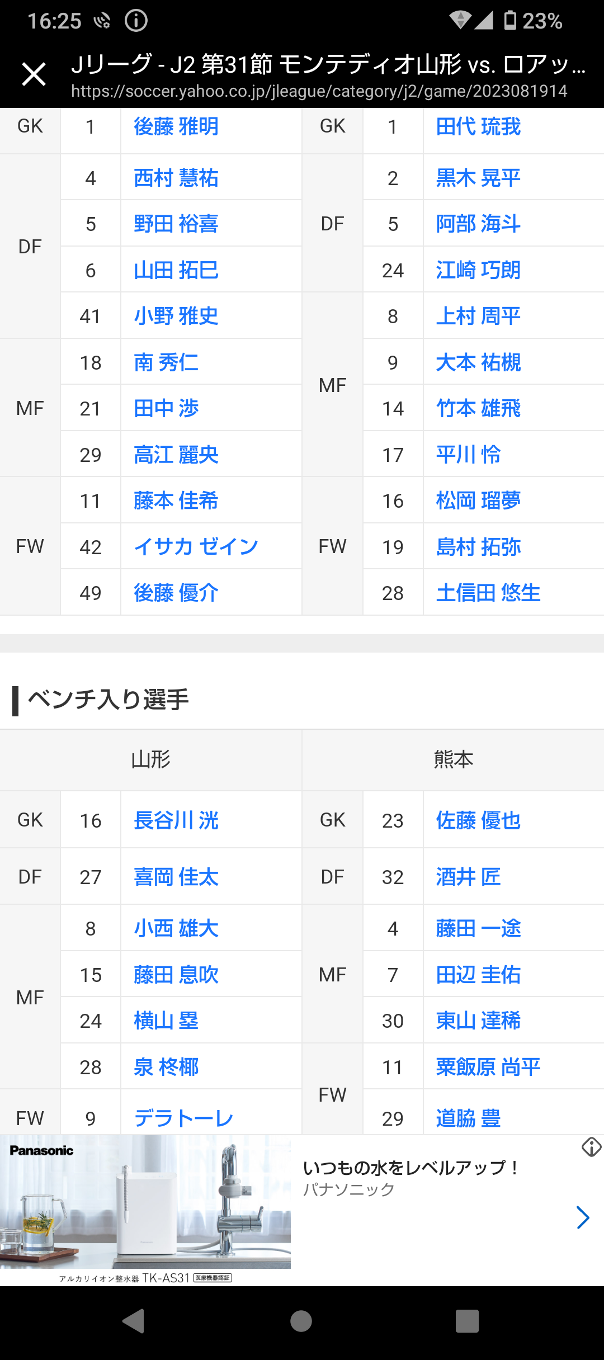Tap bench player 粟飯原 尚平
The width and height of the screenshot is (604, 1360).
pyautogui.click(x=488, y=1067)
